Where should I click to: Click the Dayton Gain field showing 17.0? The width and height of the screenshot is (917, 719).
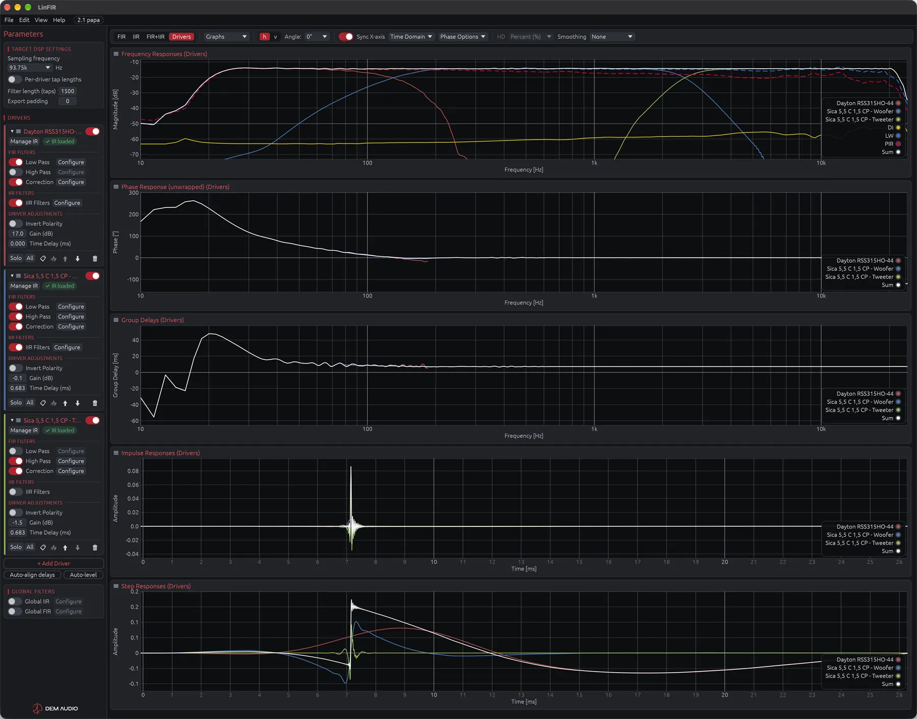click(x=18, y=234)
